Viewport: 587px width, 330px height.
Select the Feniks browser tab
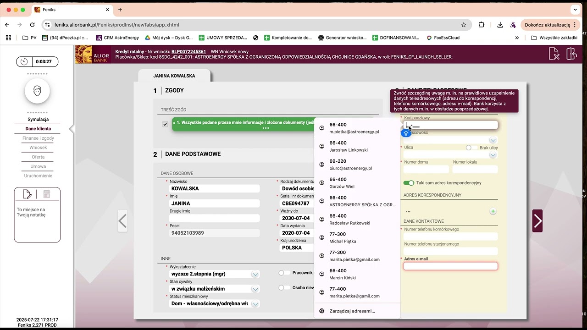click(72, 10)
